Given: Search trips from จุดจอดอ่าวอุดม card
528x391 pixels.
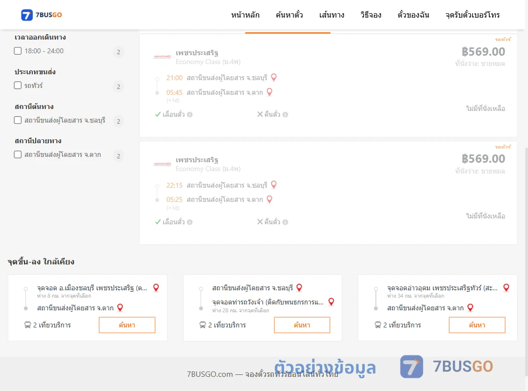Looking at the screenshot, I should 477,325.
